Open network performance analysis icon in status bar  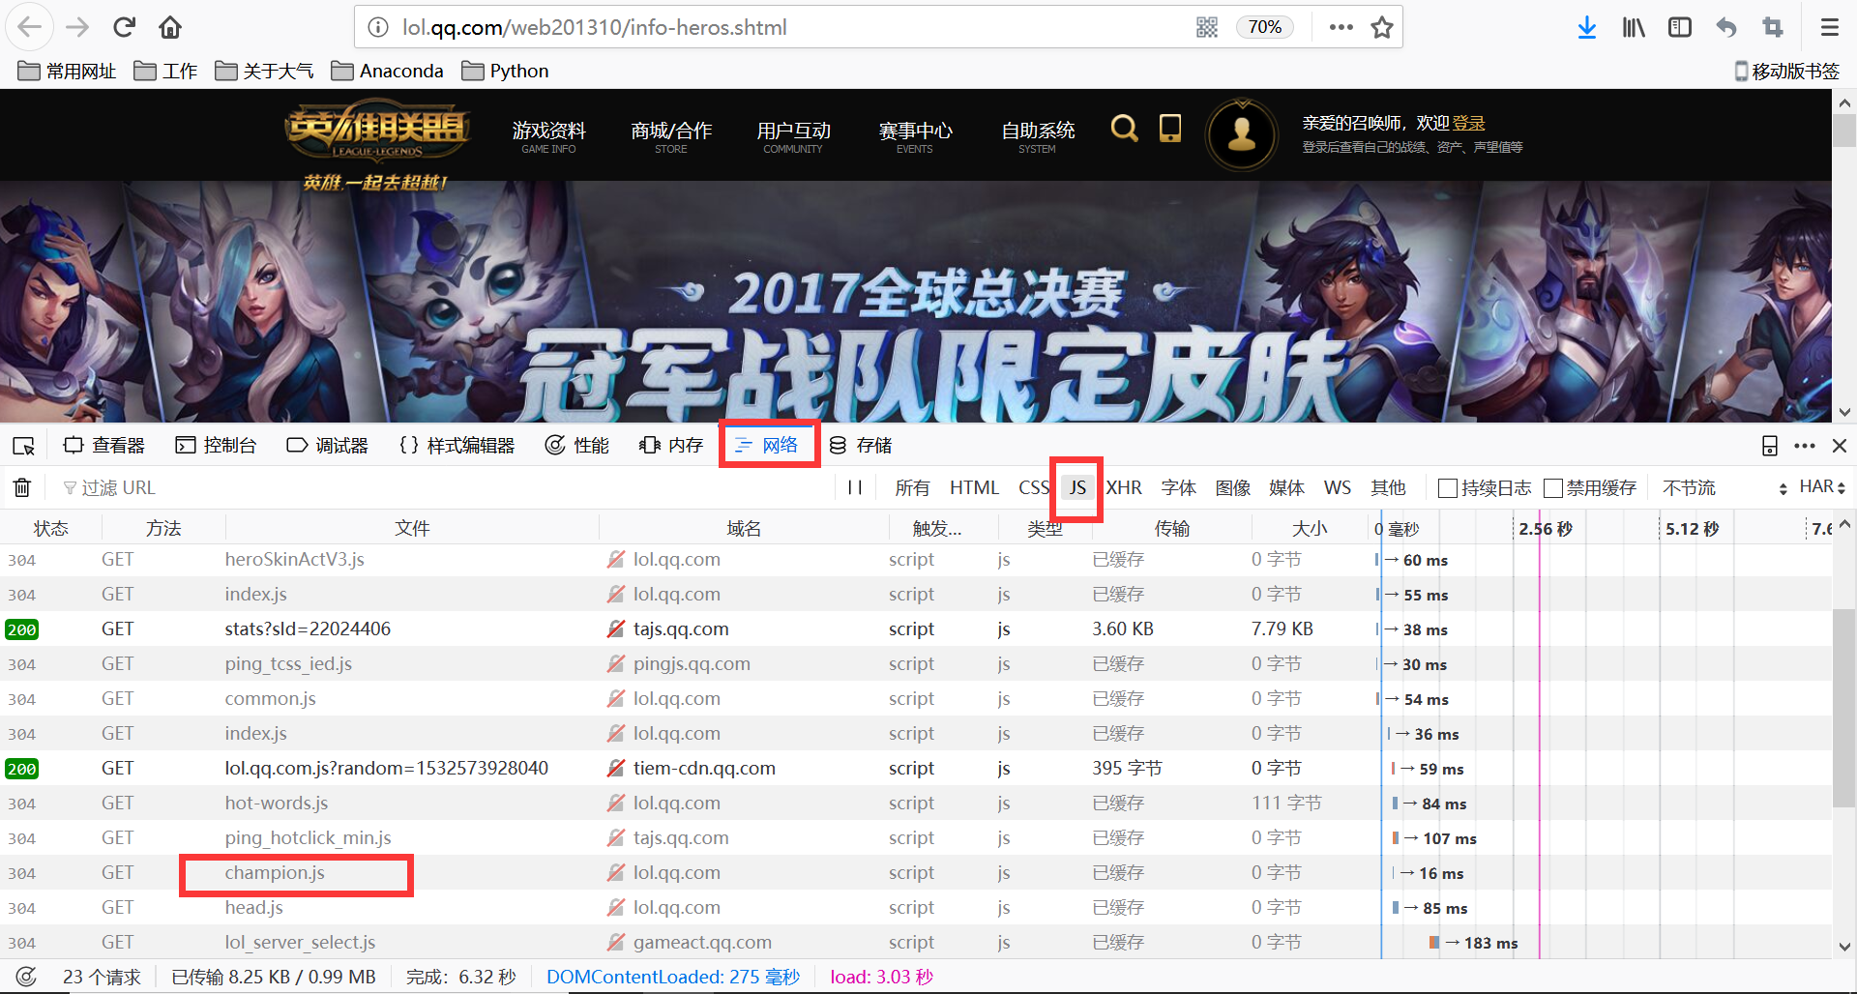[26, 977]
